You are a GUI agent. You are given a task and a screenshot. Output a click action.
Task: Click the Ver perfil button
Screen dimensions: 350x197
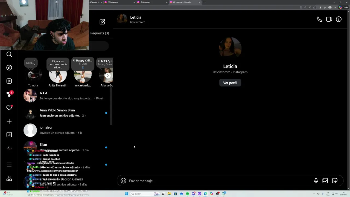click(x=230, y=83)
